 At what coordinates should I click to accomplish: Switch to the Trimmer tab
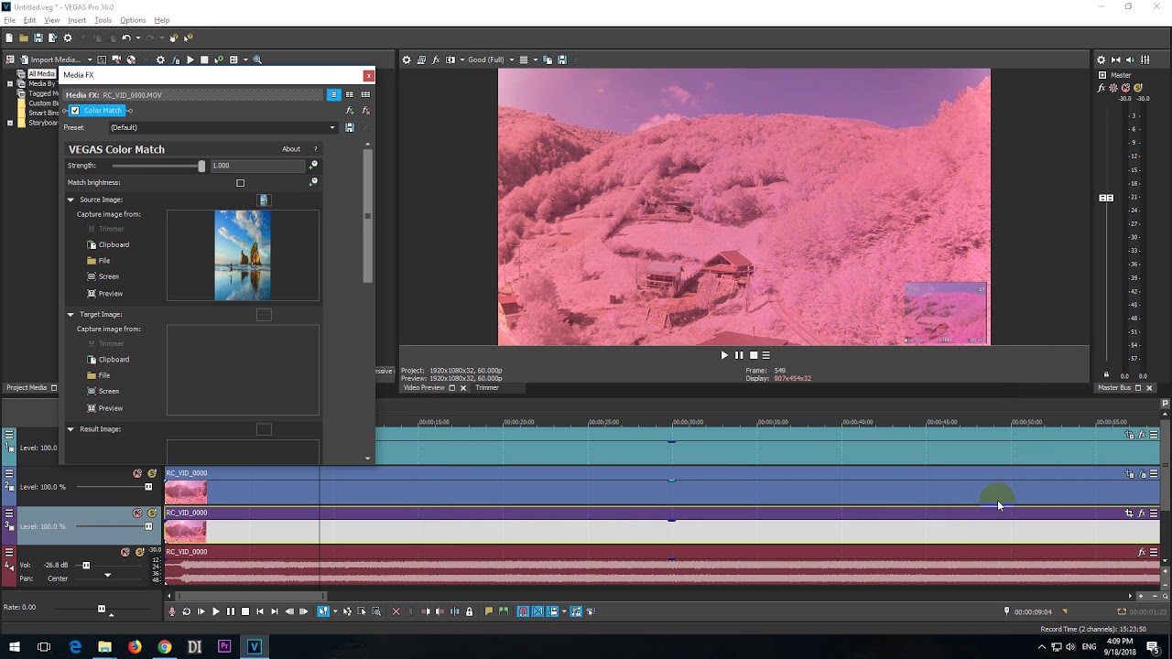coord(487,388)
